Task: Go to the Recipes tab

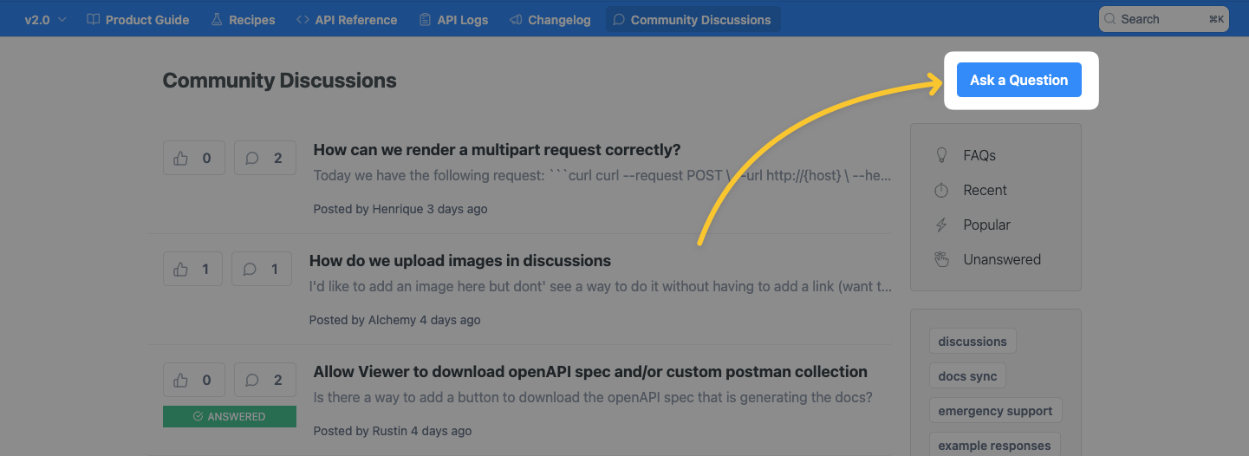Action: point(243,20)
